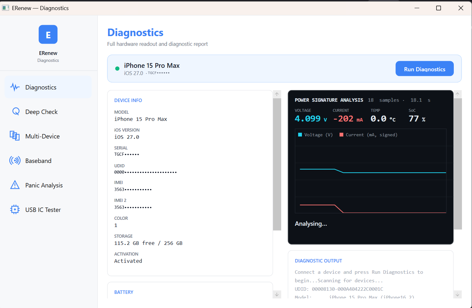Open Panic Analysis from the sidebar

48,185
